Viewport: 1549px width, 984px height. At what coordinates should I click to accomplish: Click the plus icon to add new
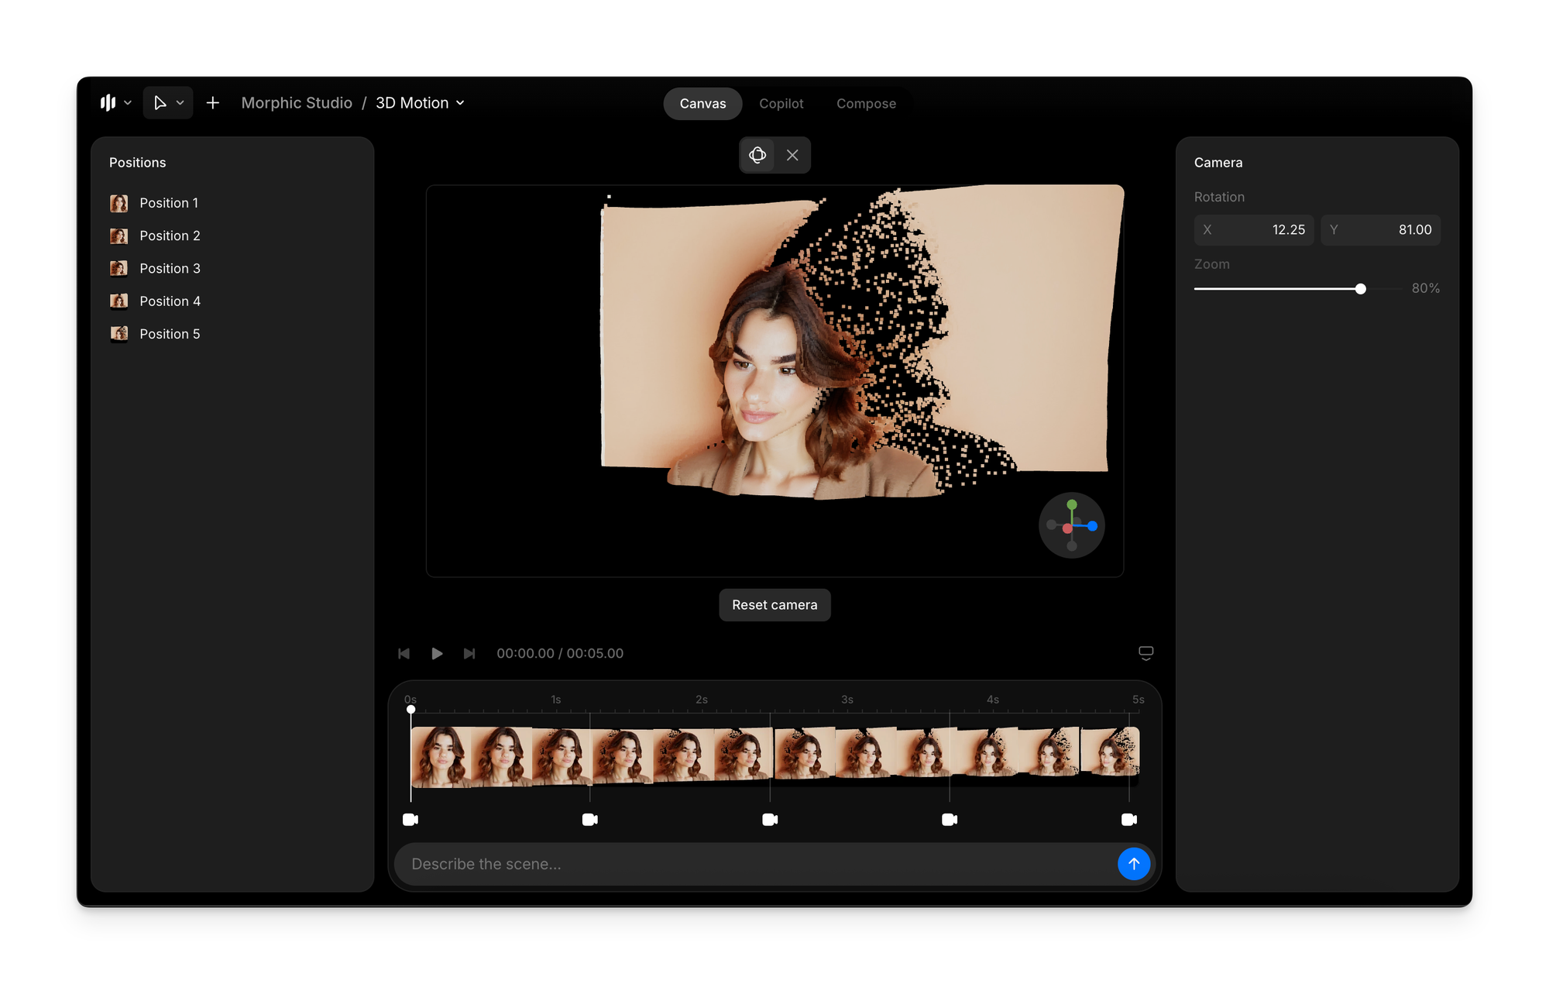pos(213,103)
